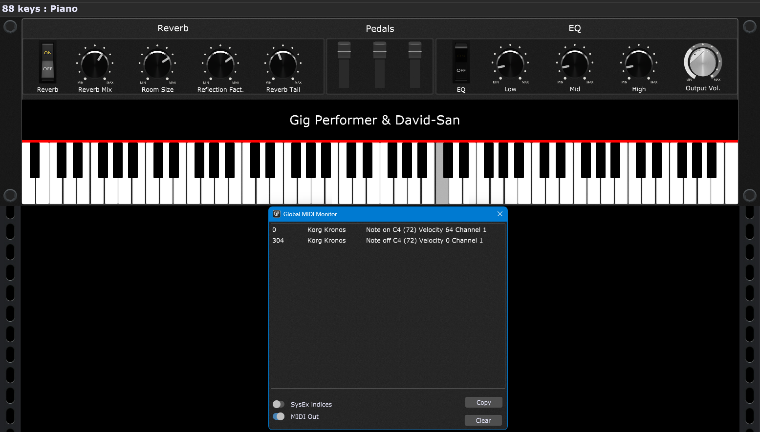Click the EQ section heading

coord(575,28)
